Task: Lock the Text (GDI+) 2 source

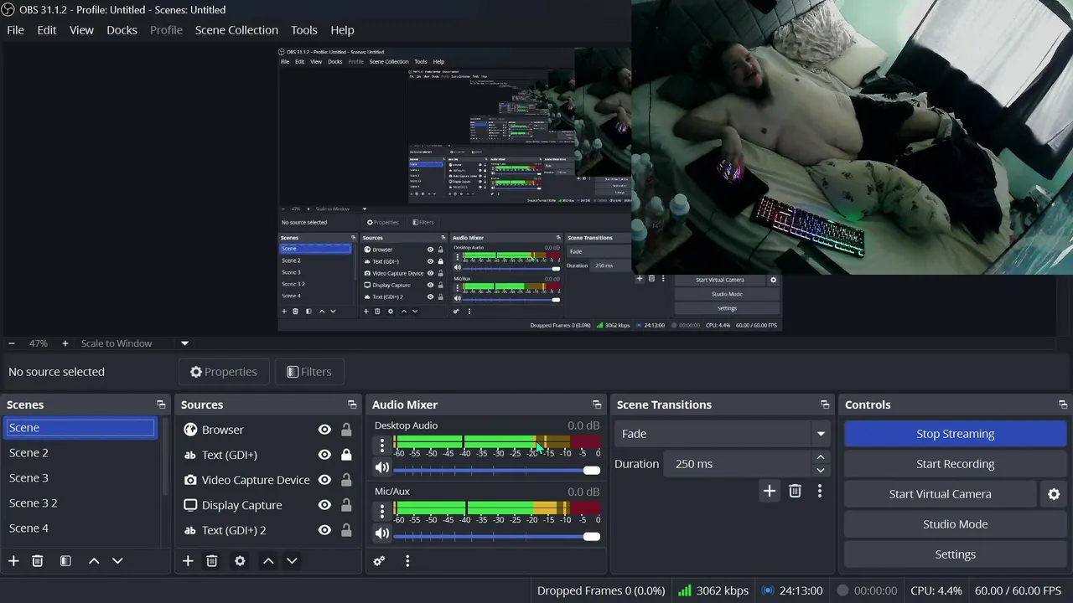Action: tap(346, 530)
